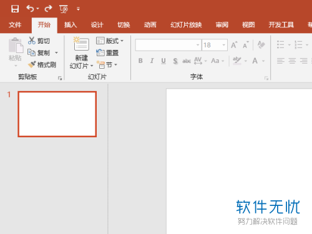Undo the last action
Viewport: 312px width, 234px height.
30,9
